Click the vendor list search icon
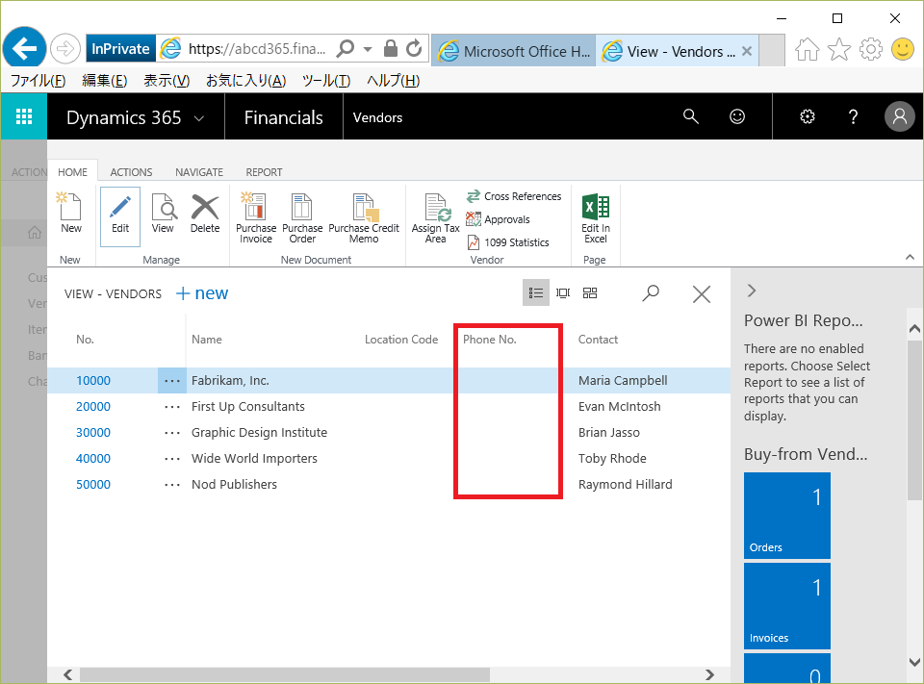Image resolution: width=924 pixels, height=684 pixels. click(x=651, y=292)
